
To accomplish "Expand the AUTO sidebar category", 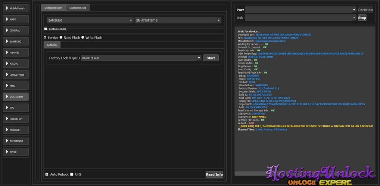I will pos(16,19).
